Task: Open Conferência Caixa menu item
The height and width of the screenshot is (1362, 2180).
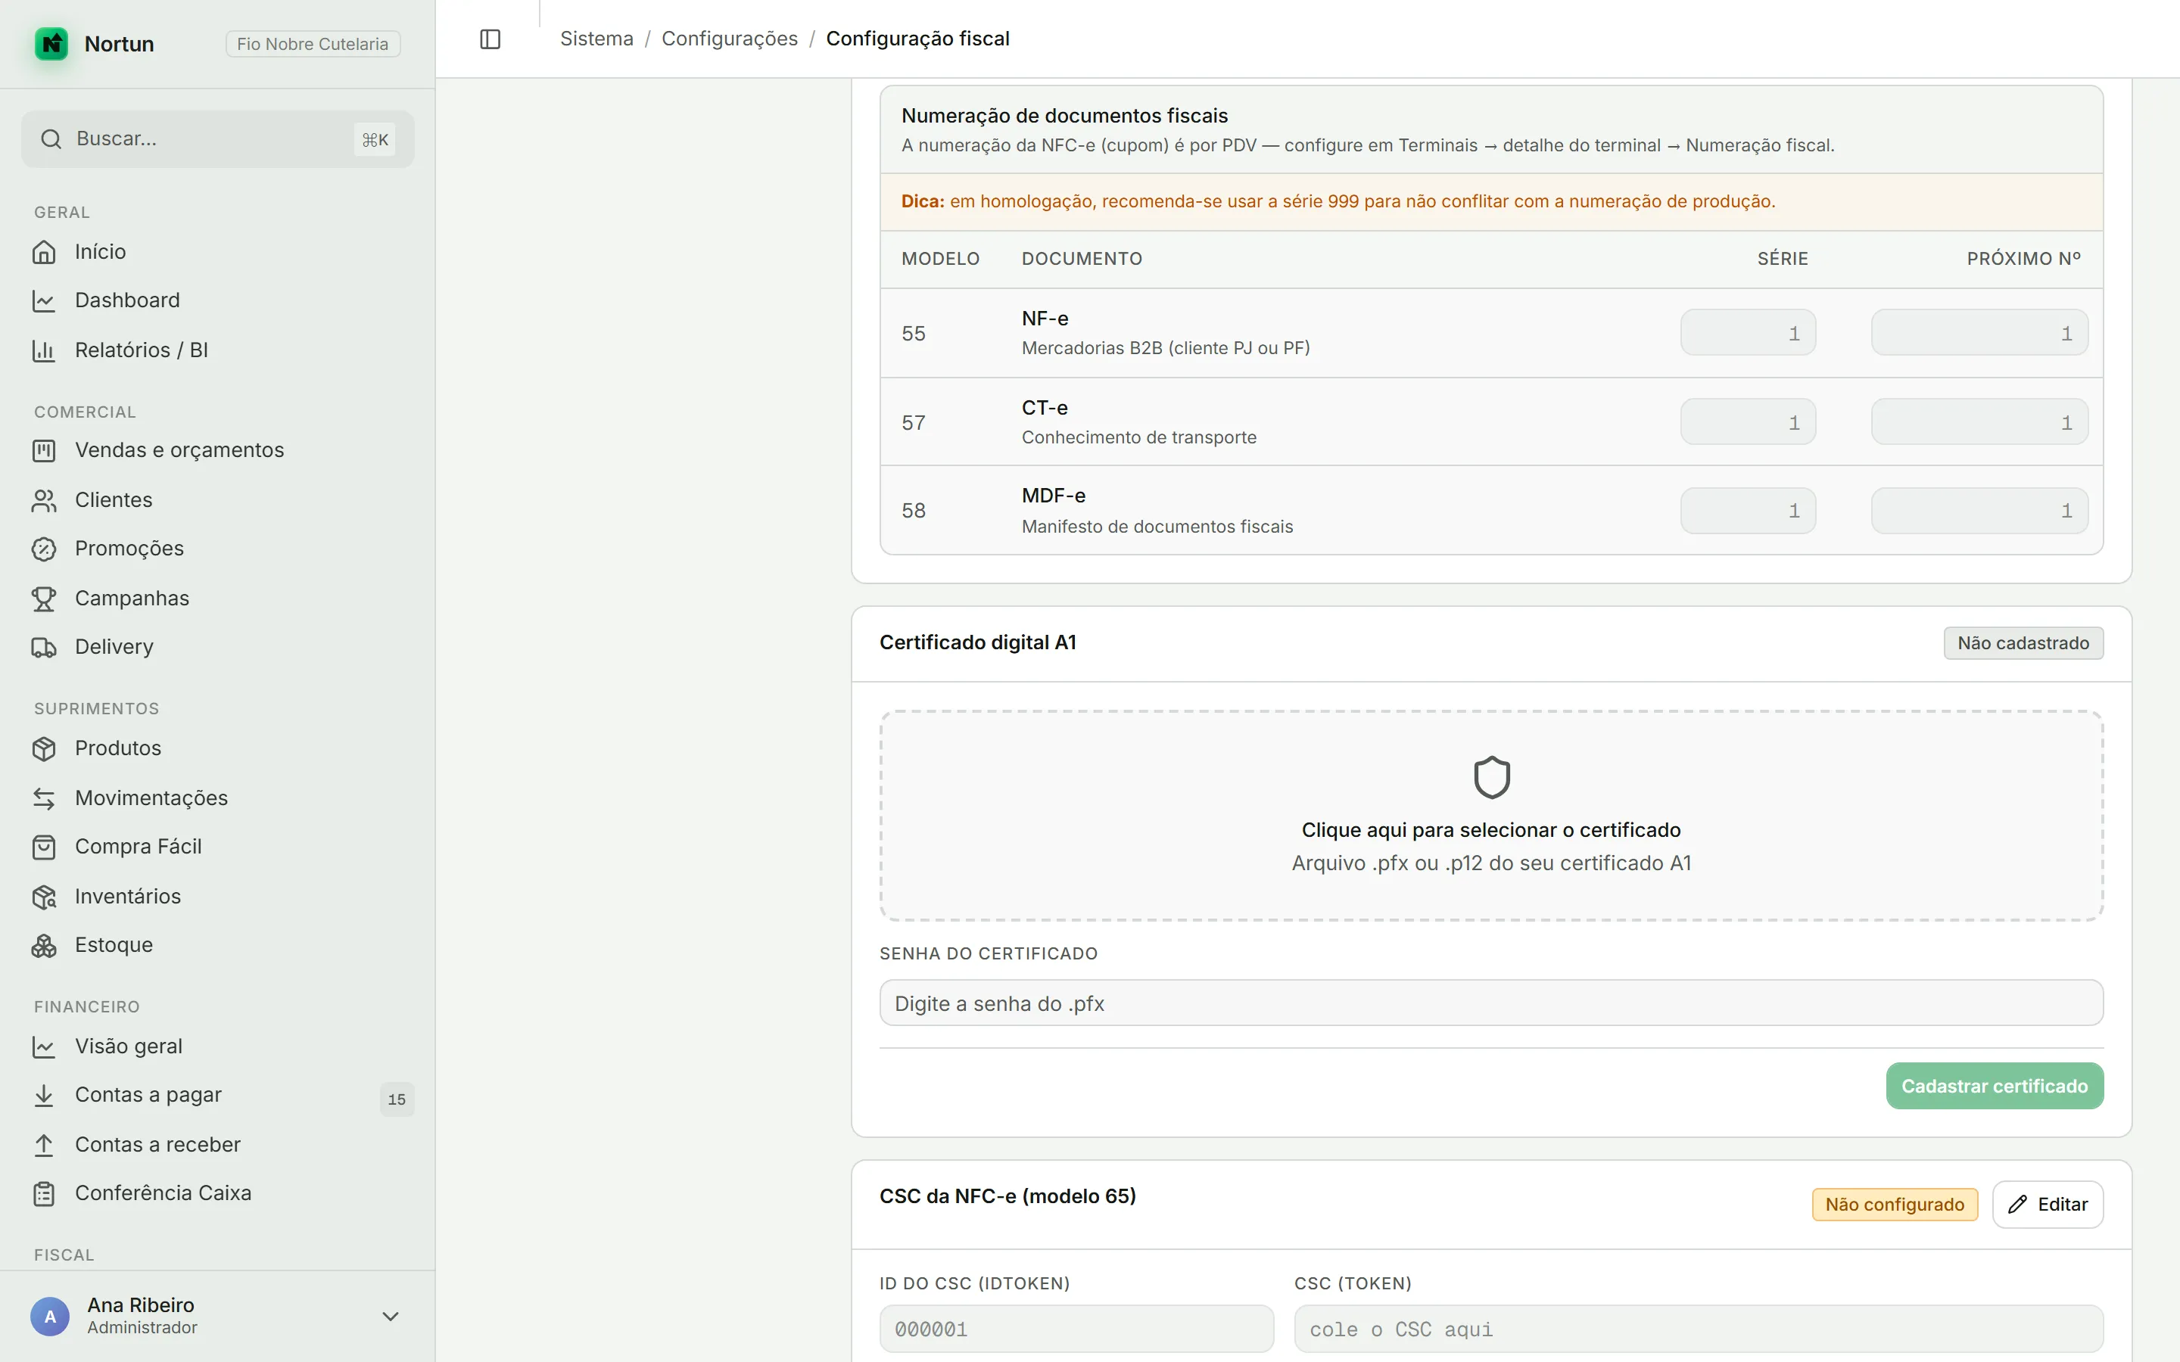Action: [x=218, y=1193]
